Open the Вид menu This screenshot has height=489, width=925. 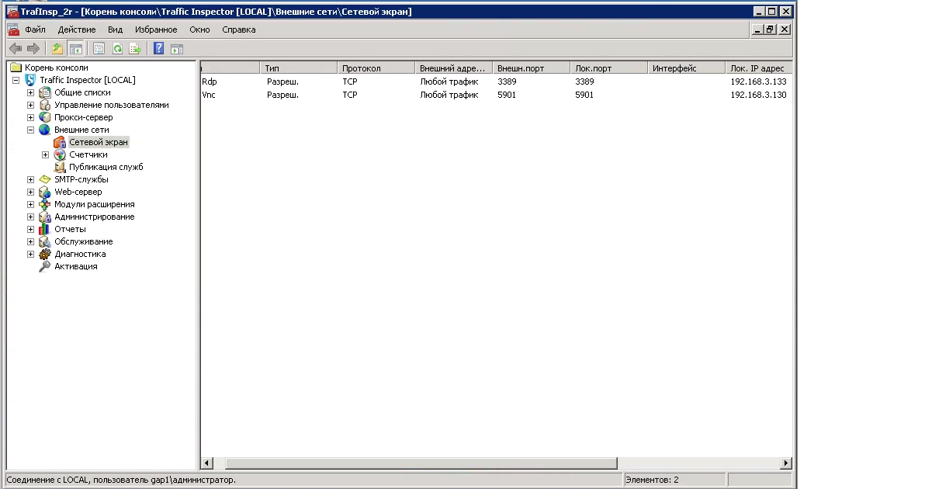click(x=115, y=29)
